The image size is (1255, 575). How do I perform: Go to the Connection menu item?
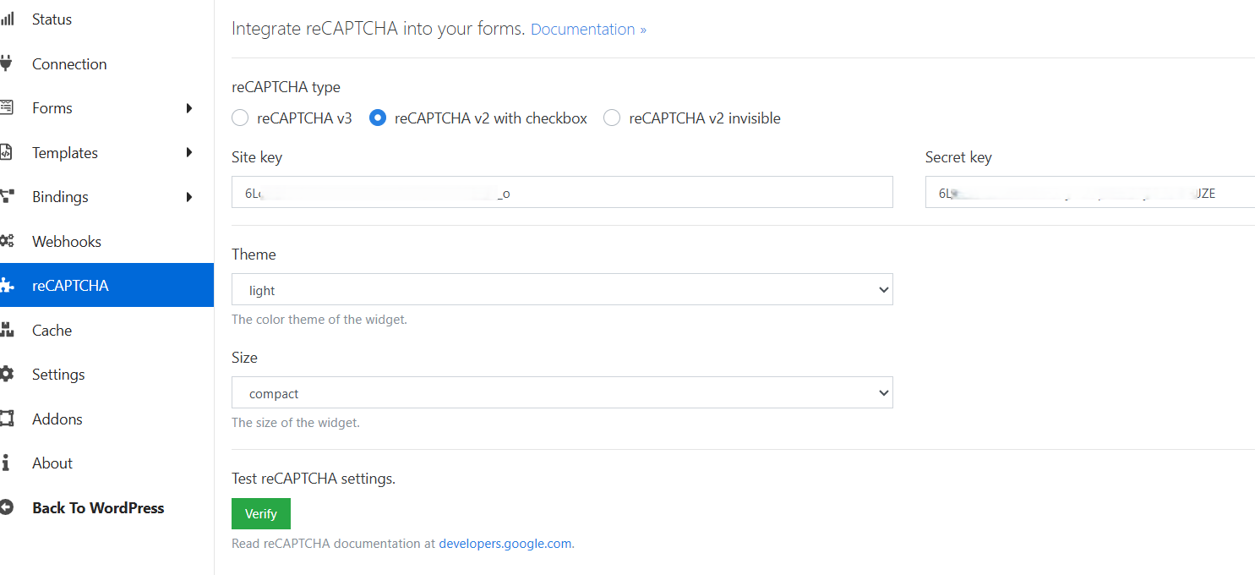pyautogui.click(x=69, y=63)
